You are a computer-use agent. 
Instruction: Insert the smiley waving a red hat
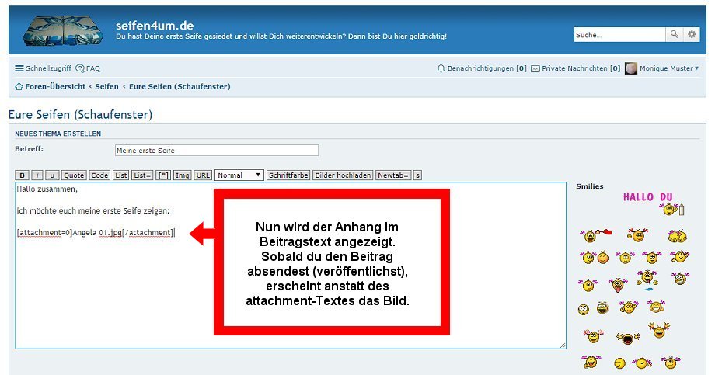point(595,235)
